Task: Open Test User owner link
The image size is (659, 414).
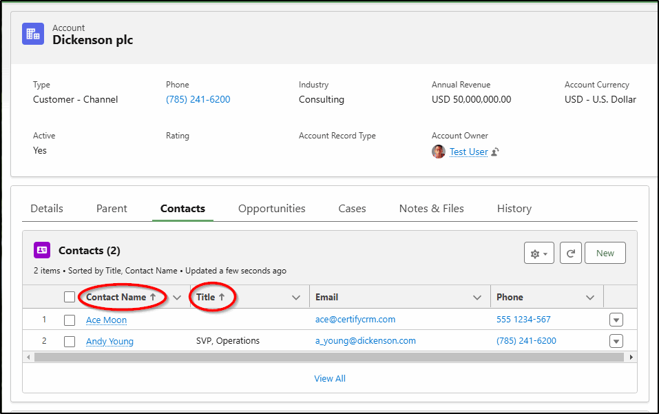Action: pos(469,152)
